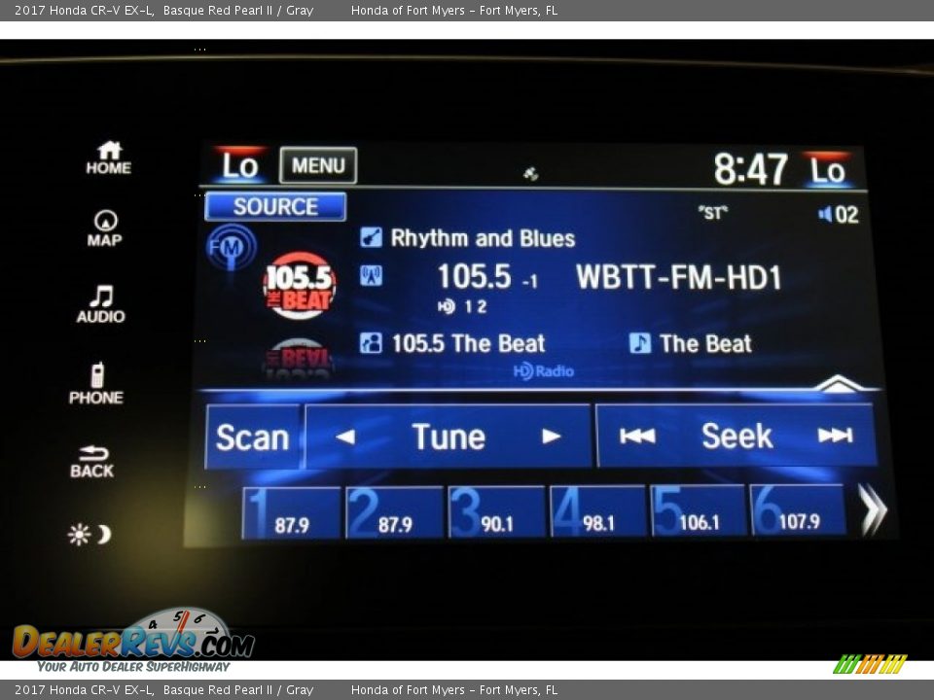Expand the panel with the up chevron
Viewport: 934px width, 700px height.
(839, 383)
